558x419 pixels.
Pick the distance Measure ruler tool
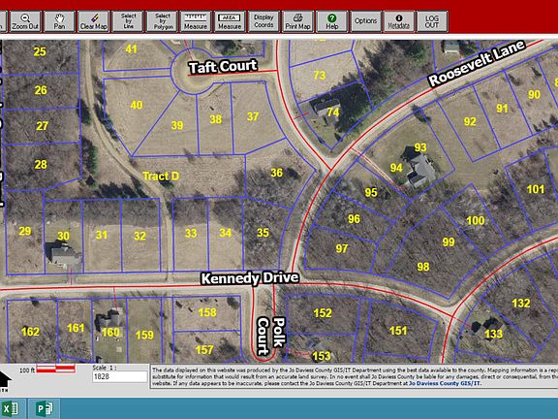pyautogui.click(x=196, y=21)
